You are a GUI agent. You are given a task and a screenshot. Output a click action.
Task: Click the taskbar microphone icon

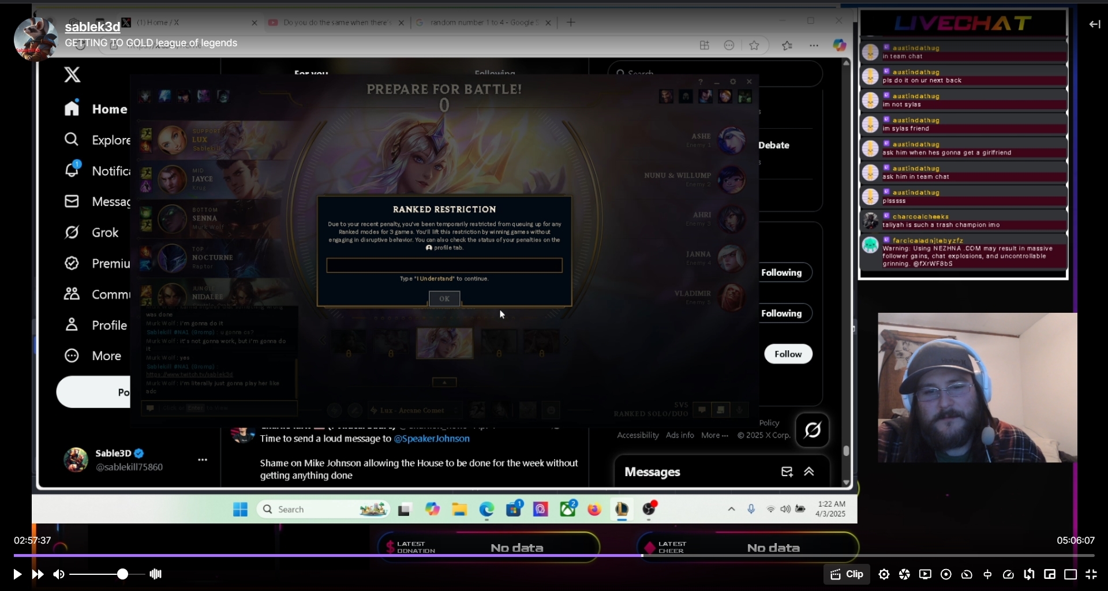click(x=751, y=509)
